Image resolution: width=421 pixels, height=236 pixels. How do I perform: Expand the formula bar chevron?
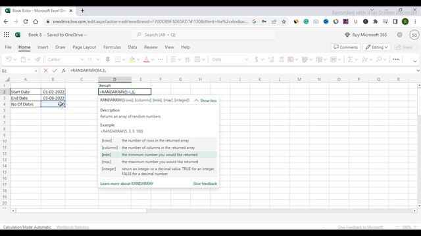[418, 71]
